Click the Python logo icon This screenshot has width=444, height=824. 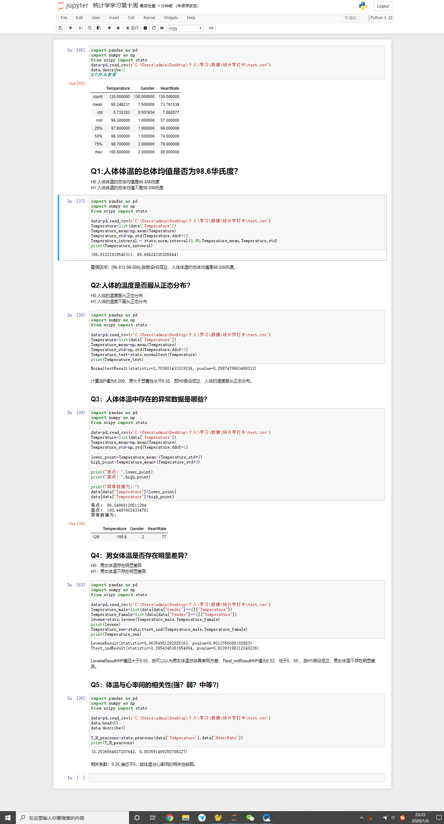tap(363, 6)
